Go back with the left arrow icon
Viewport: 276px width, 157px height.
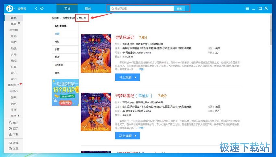(x=36, y=8)
